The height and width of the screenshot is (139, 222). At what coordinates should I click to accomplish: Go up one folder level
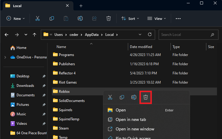[35, 35]
